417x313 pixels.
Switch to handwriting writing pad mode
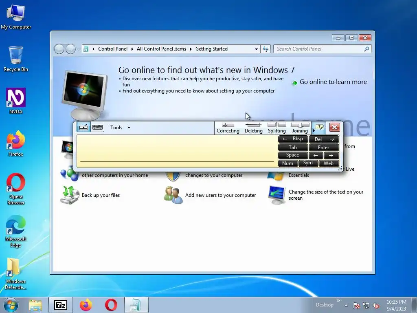83,127
